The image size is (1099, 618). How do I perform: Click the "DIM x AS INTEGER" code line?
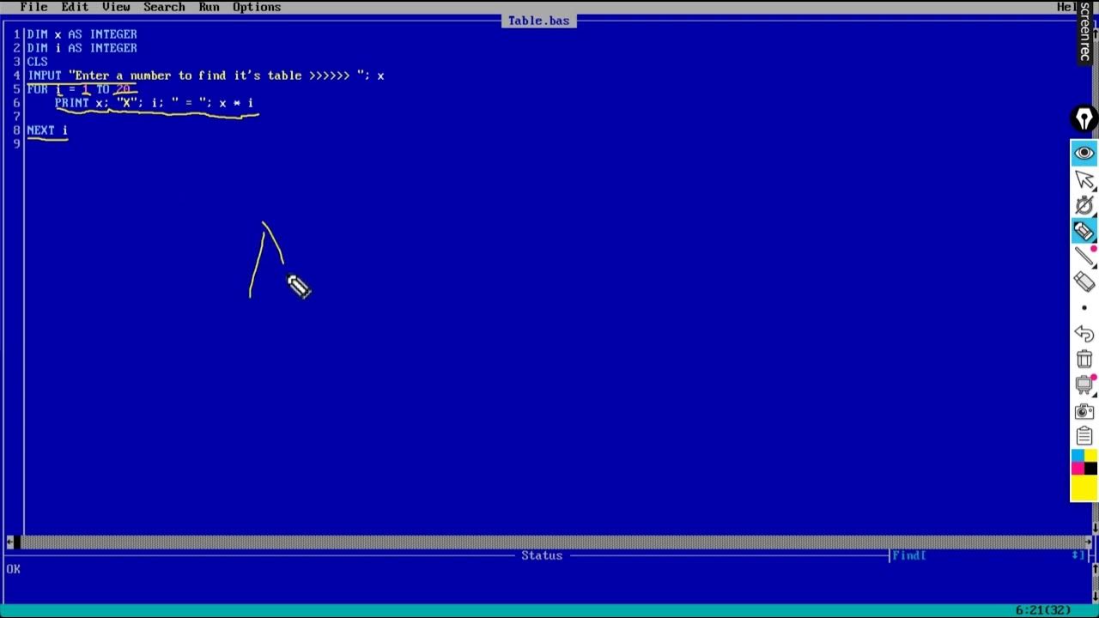pos(82,34)
